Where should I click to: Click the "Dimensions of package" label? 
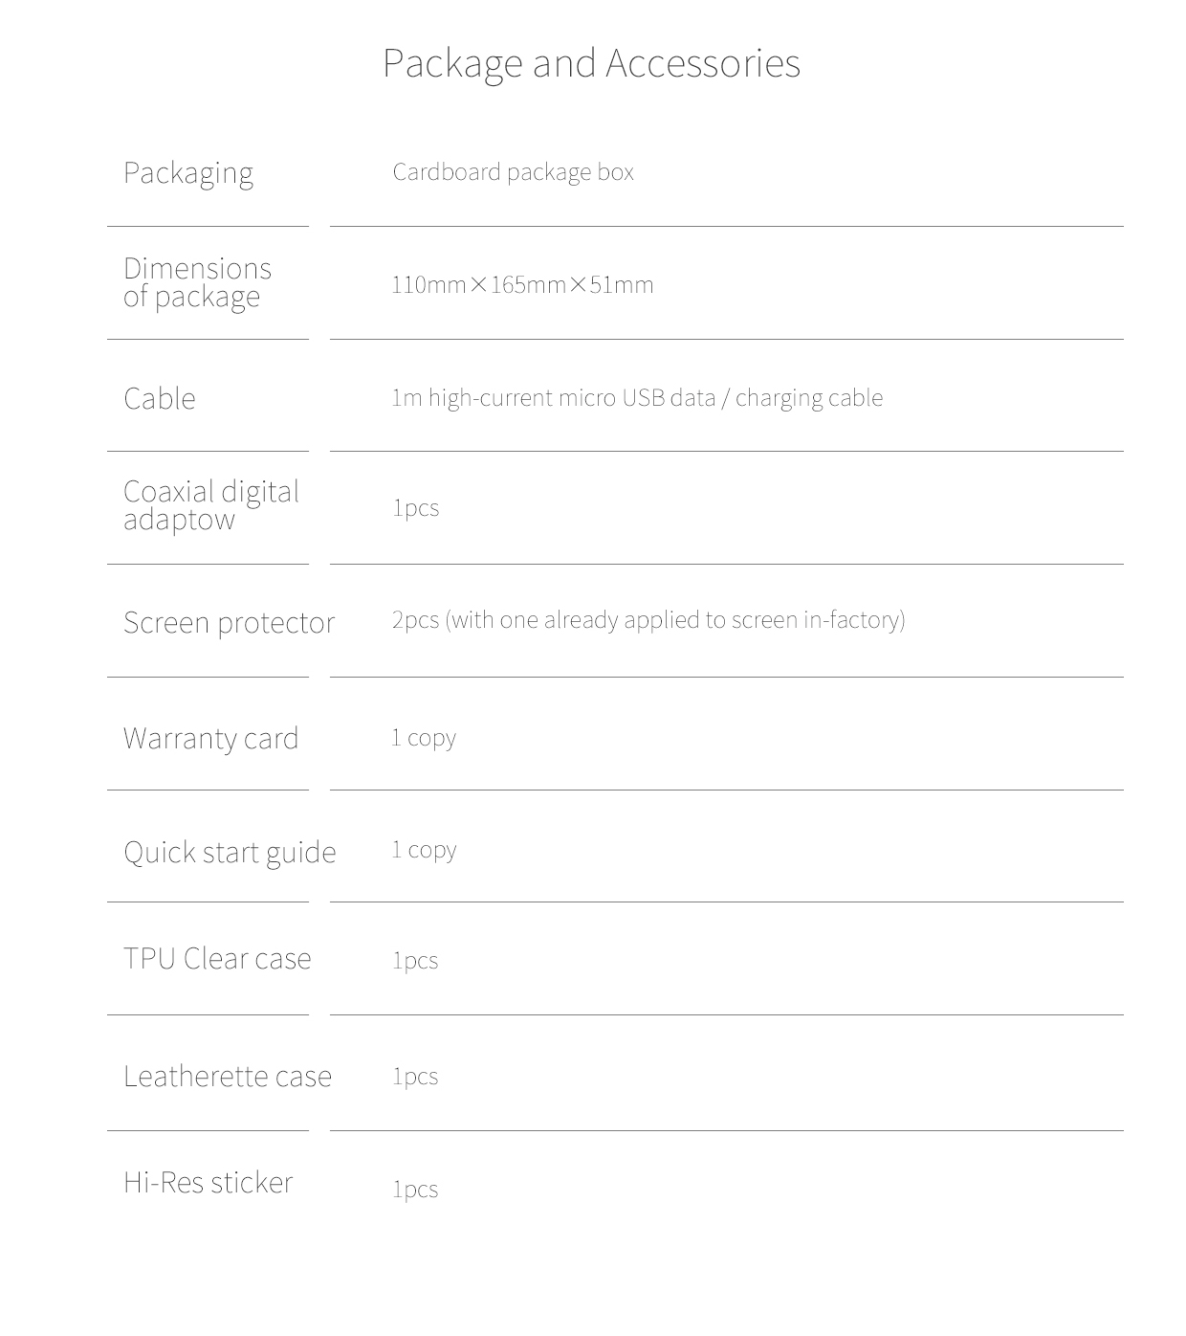pos(197,282)
